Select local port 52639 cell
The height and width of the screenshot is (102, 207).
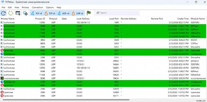pos(116,89)
